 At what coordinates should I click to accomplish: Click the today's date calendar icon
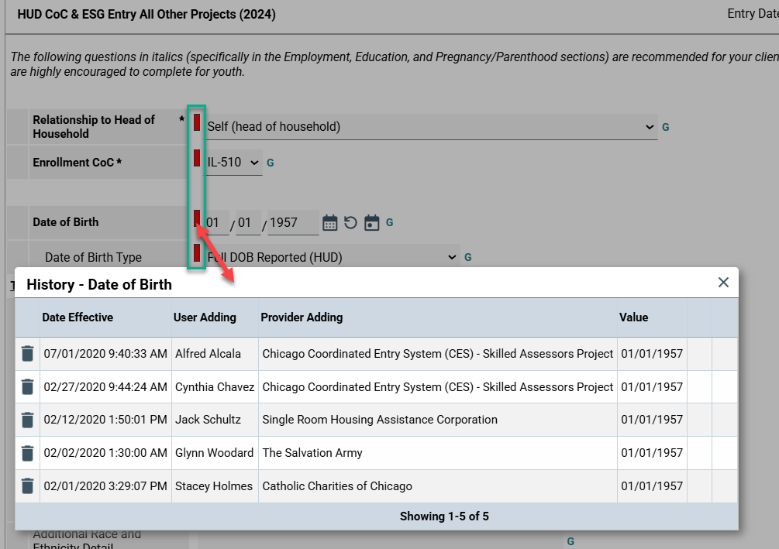(x=372, y=223)
